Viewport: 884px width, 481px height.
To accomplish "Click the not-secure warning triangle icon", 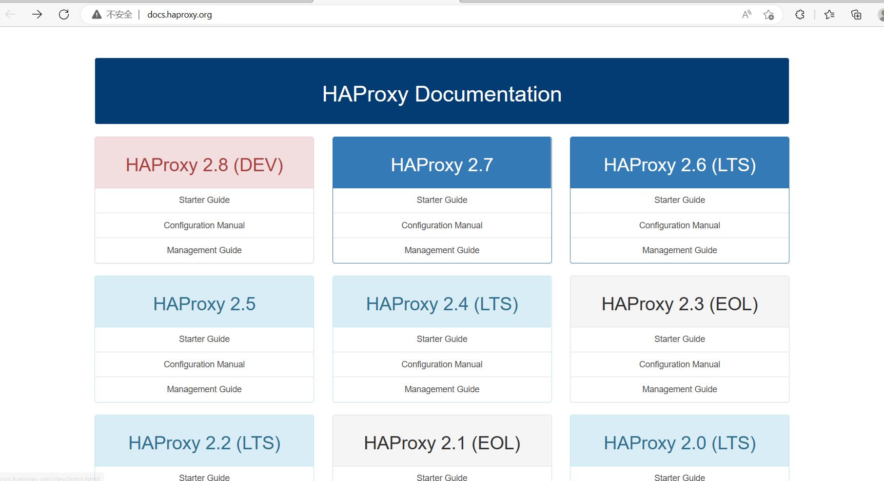I will 97,15.
